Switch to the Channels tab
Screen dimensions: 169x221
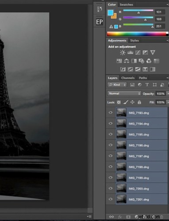pyautogui.click(x=128, y=78)
